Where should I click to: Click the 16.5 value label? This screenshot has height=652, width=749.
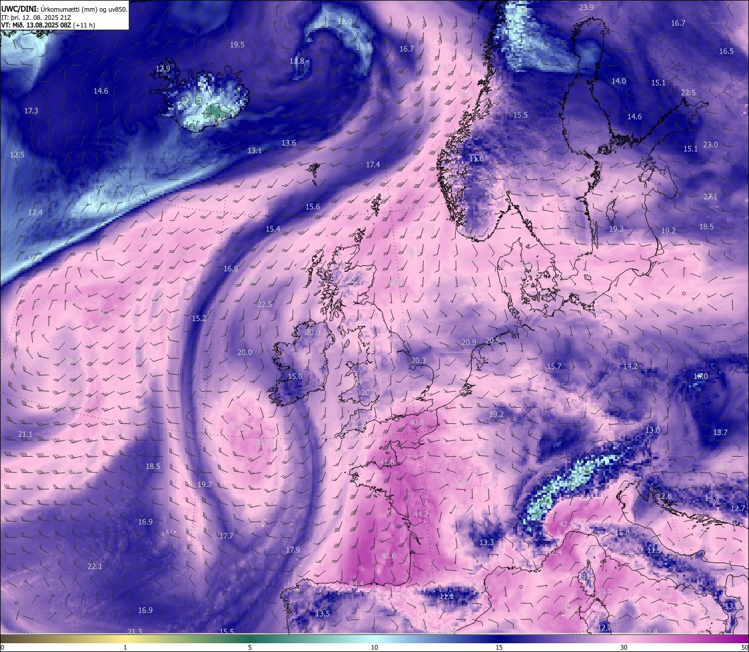tap(726, 51)
